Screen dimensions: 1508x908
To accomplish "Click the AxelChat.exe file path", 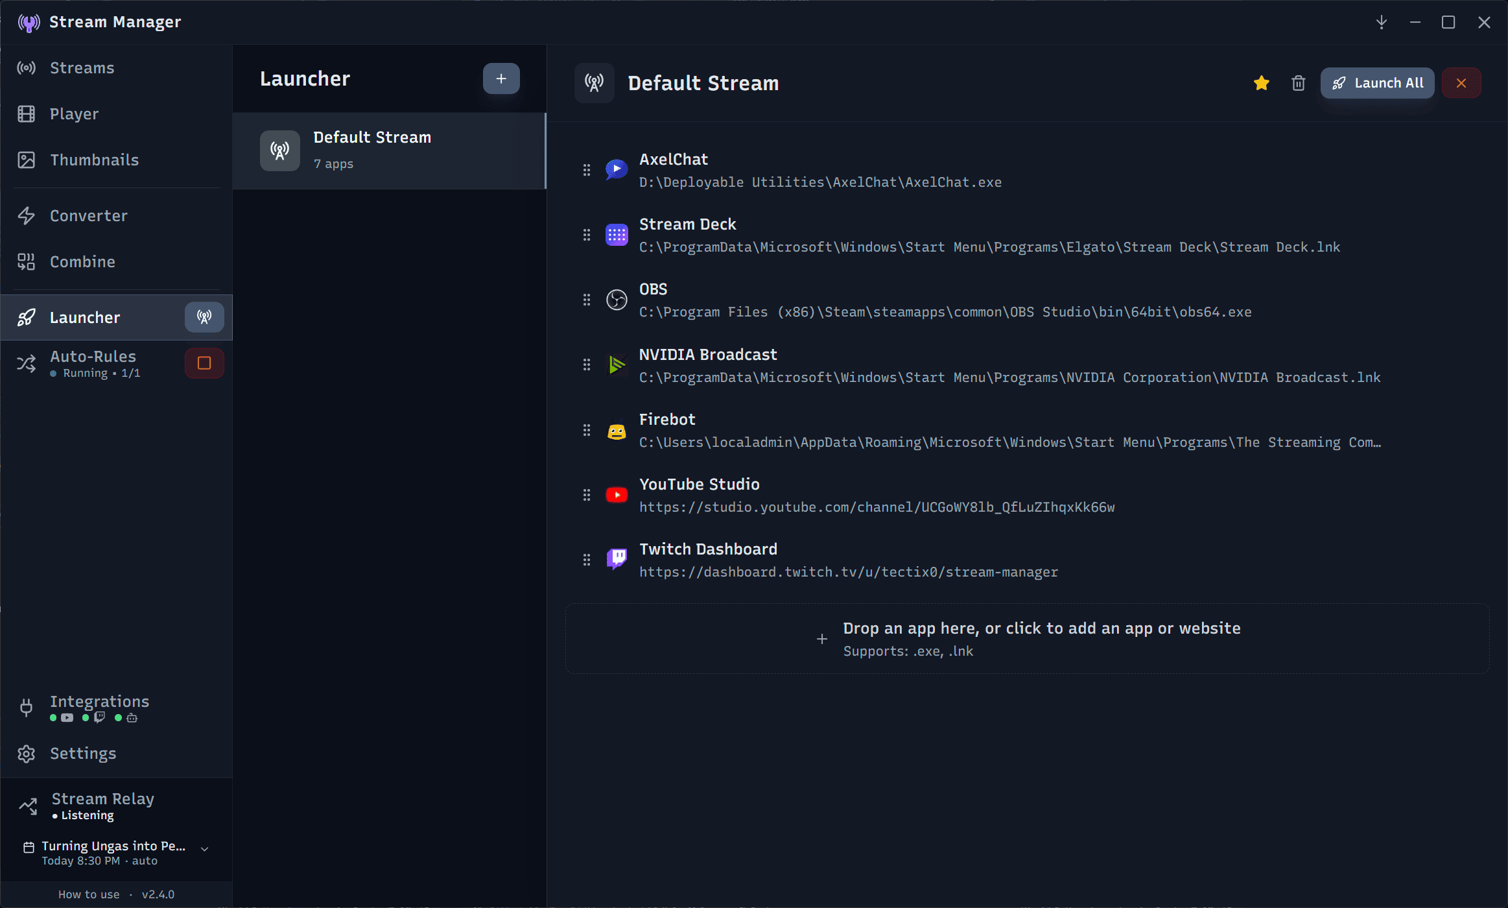I will [x=820, y=182].
